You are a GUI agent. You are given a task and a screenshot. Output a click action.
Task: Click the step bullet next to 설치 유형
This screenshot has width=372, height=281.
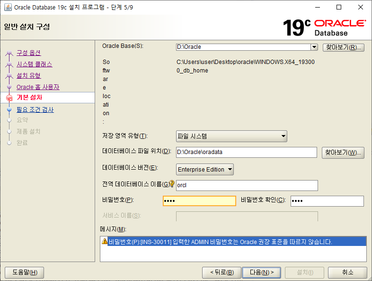(x=9, y=75)
